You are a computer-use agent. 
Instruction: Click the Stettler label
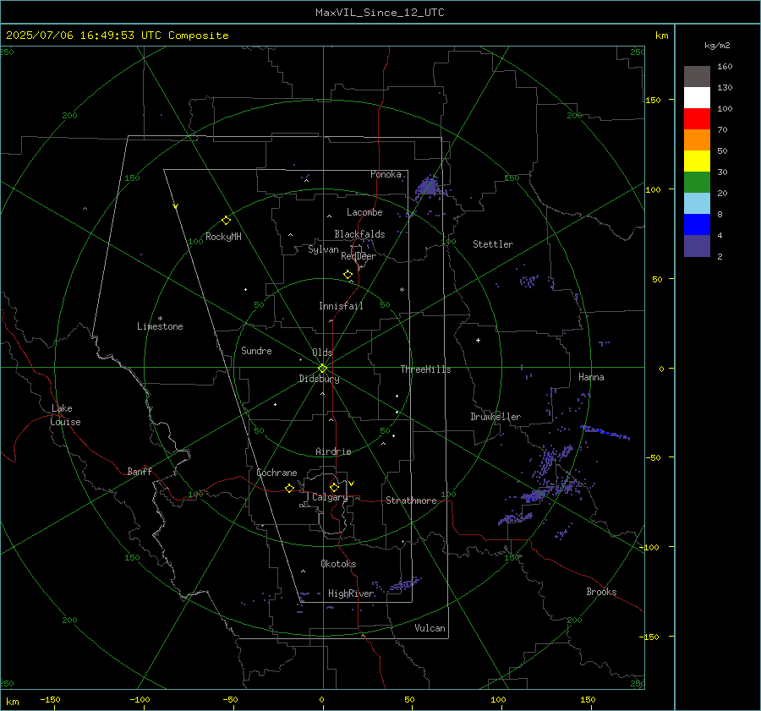coord(493,244)
